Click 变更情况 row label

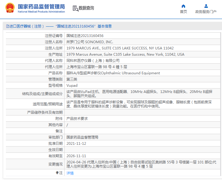tap(55, 164)
